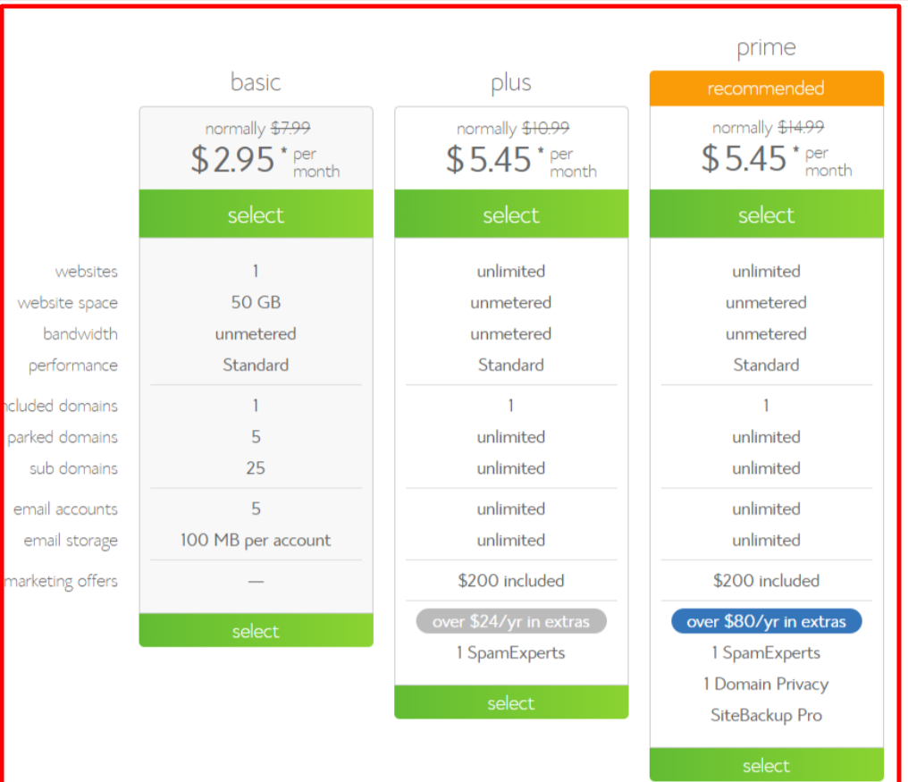Click the orange recommended badge on prime
The image size is (908, 782).
coord(766,88)
